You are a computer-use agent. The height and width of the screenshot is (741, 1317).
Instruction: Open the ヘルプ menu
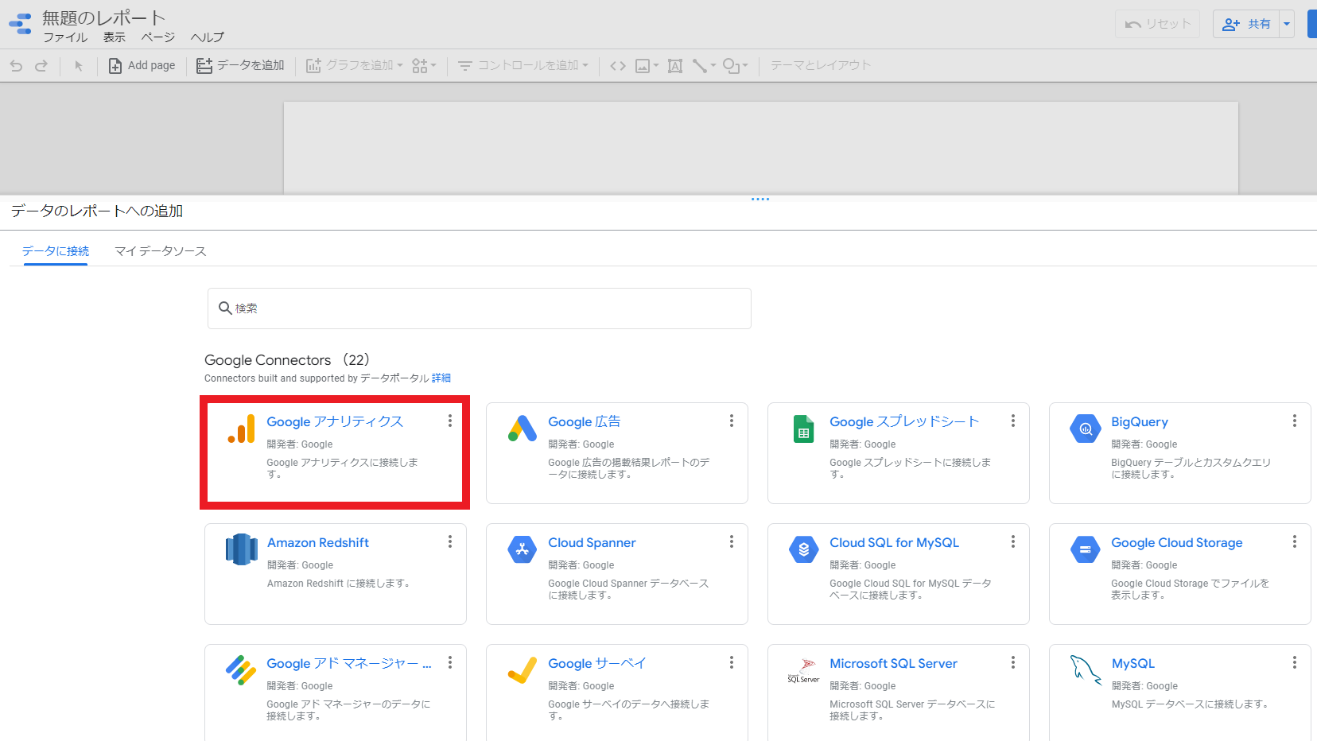(208, 37)
